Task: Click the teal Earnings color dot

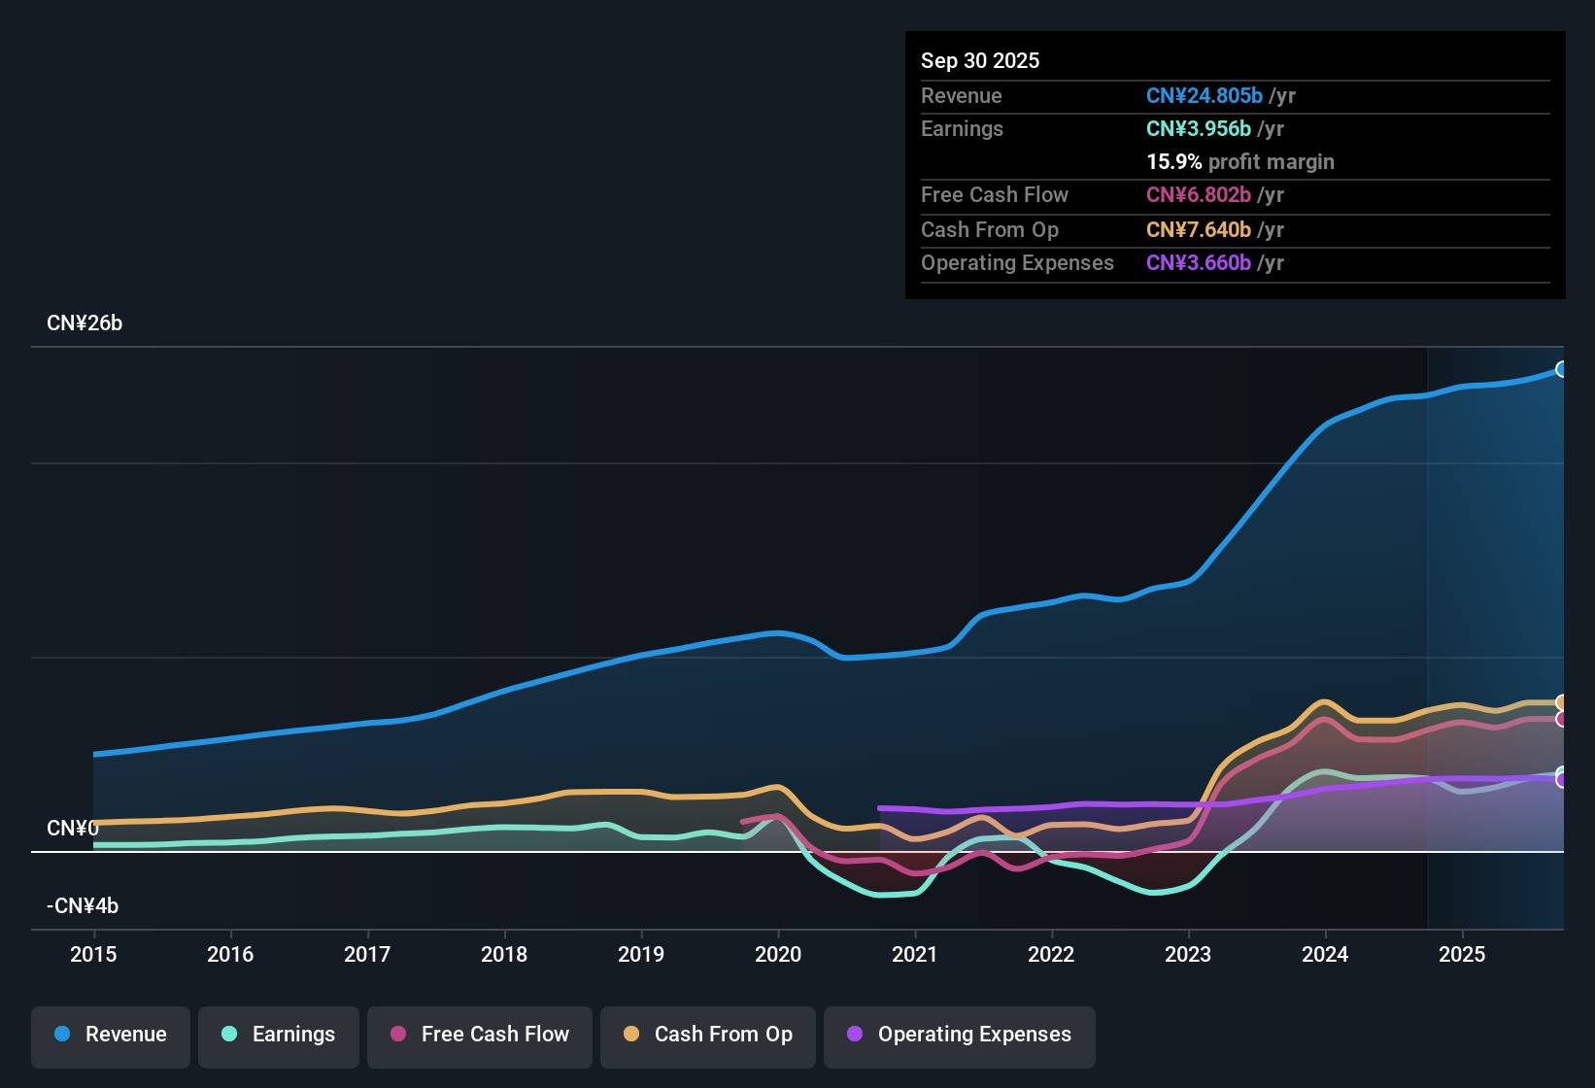Action: 229,1035
